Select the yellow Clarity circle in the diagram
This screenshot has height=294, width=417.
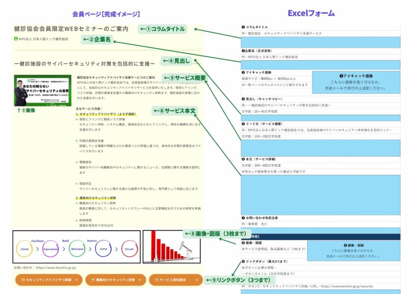(x=24, y=249)
